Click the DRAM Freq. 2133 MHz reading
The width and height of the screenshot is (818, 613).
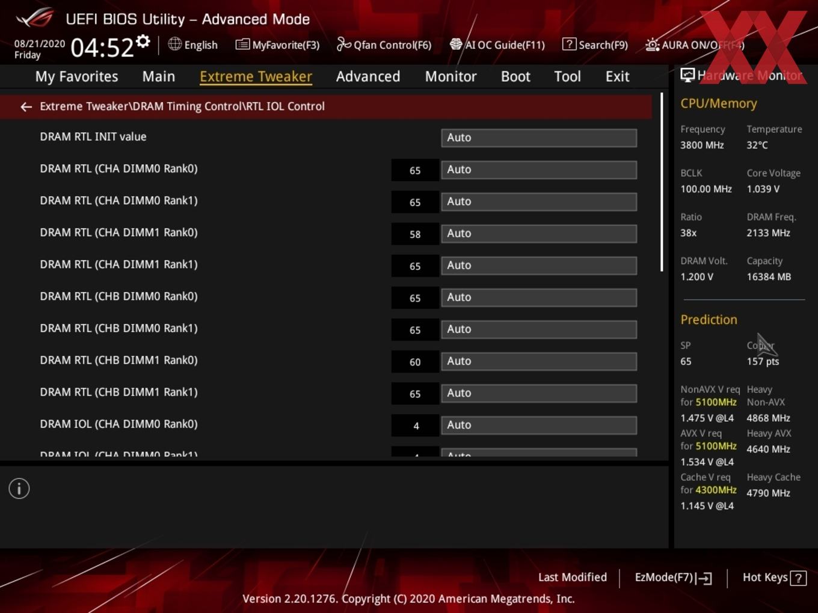click(768, 233)
